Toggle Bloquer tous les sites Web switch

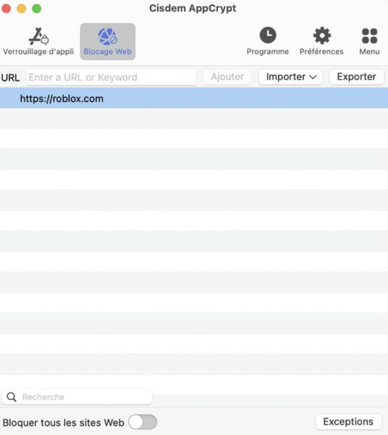pyautogui.click(x=143, y=422)
